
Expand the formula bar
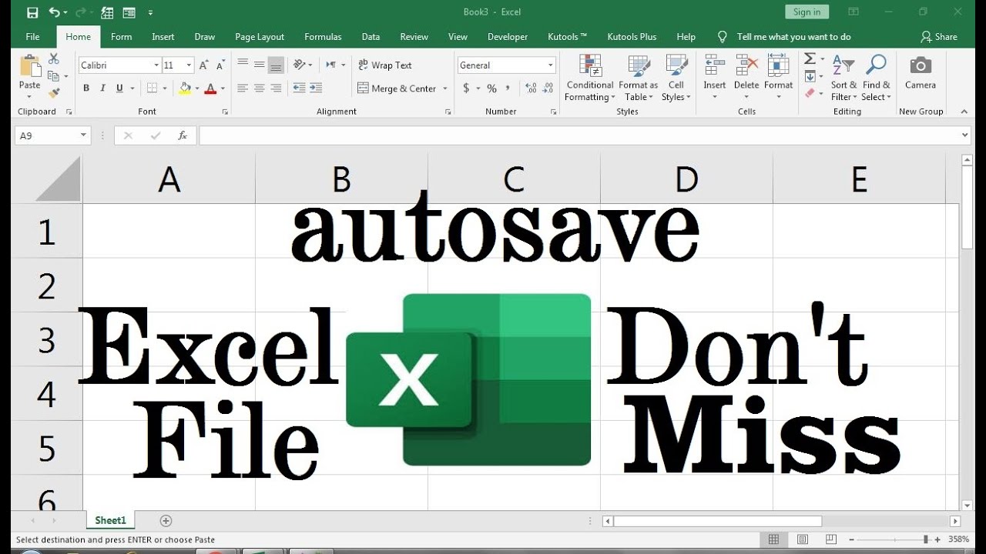click(x=965, y=135)
